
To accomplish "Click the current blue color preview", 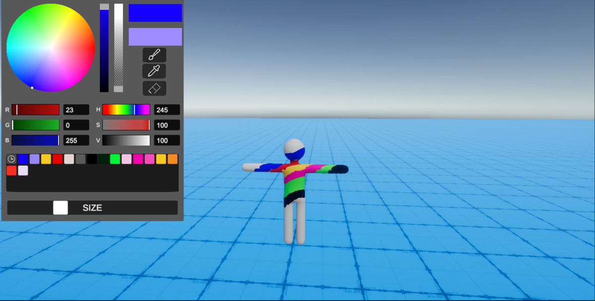I will pyautogui.click(x=155, y=13).
